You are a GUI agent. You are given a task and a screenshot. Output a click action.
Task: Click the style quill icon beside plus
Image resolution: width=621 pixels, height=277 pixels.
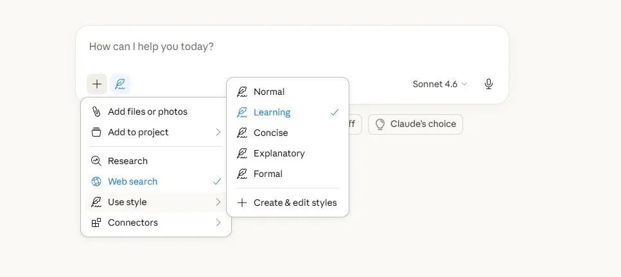(x=120, y=84)
